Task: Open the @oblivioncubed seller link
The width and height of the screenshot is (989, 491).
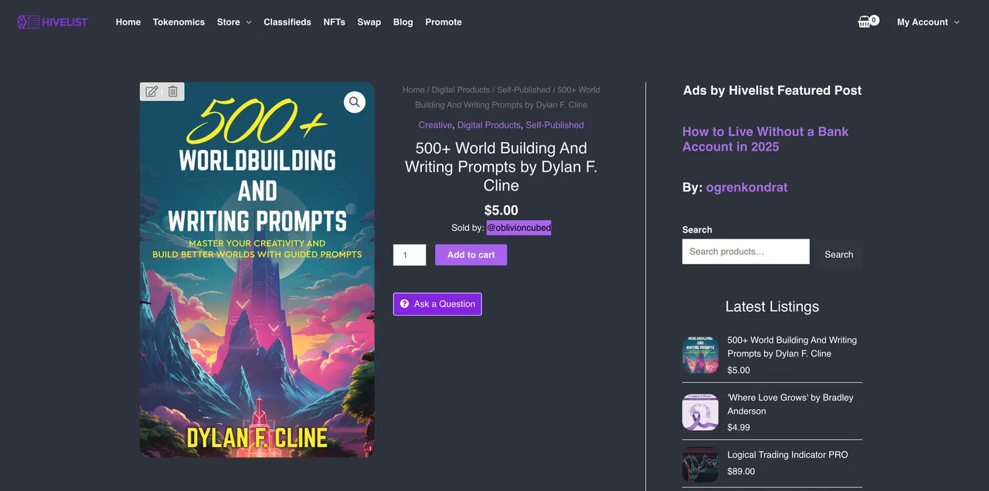Action: tap(518, 228)
